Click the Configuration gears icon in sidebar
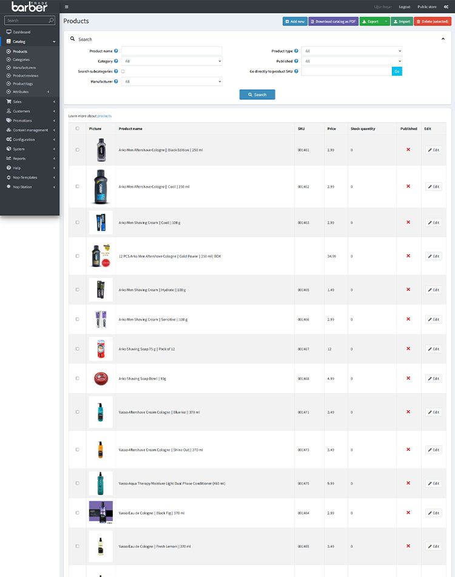This screenshot has height=577, width=455. (9, 139)
